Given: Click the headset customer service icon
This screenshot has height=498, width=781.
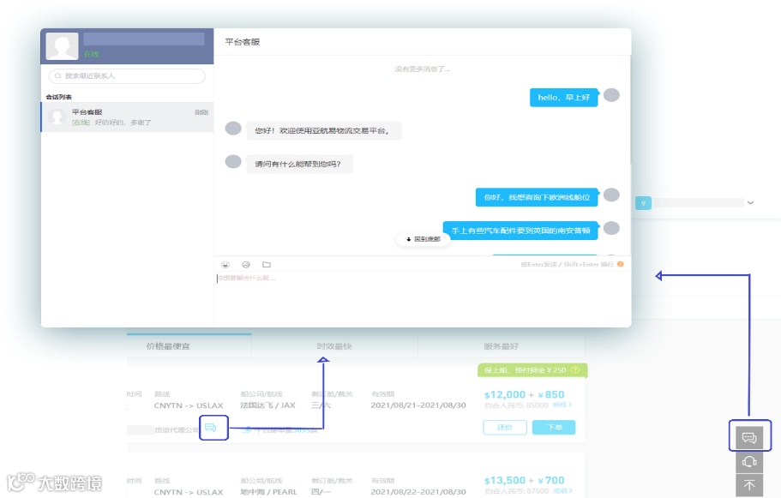Looking at the screenshot, I should pyautogui.click(x=749, y=461).
